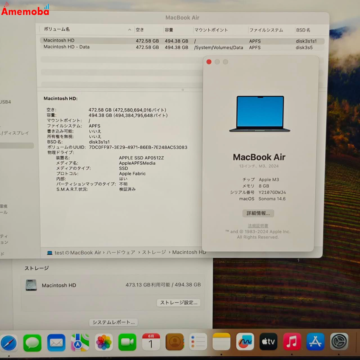Click the Macintosh HD drive icon

click(x=31, y=285)
